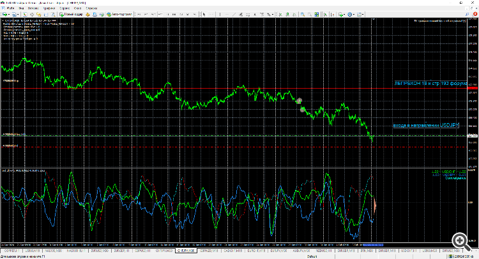
Task: Select the 'входа в направлении USDJPY' label
Action: click(x=426, y=126)
